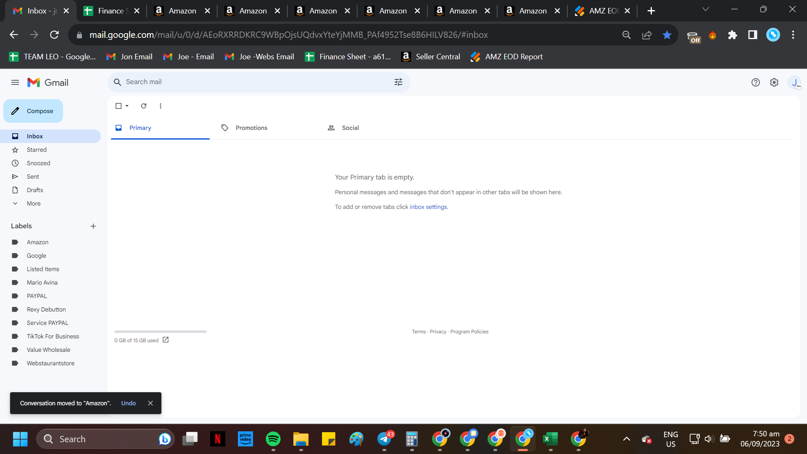Viewport: 807px width, 454px height.
Task: Open the Inbox folder
Action: [x=50, y=136]
